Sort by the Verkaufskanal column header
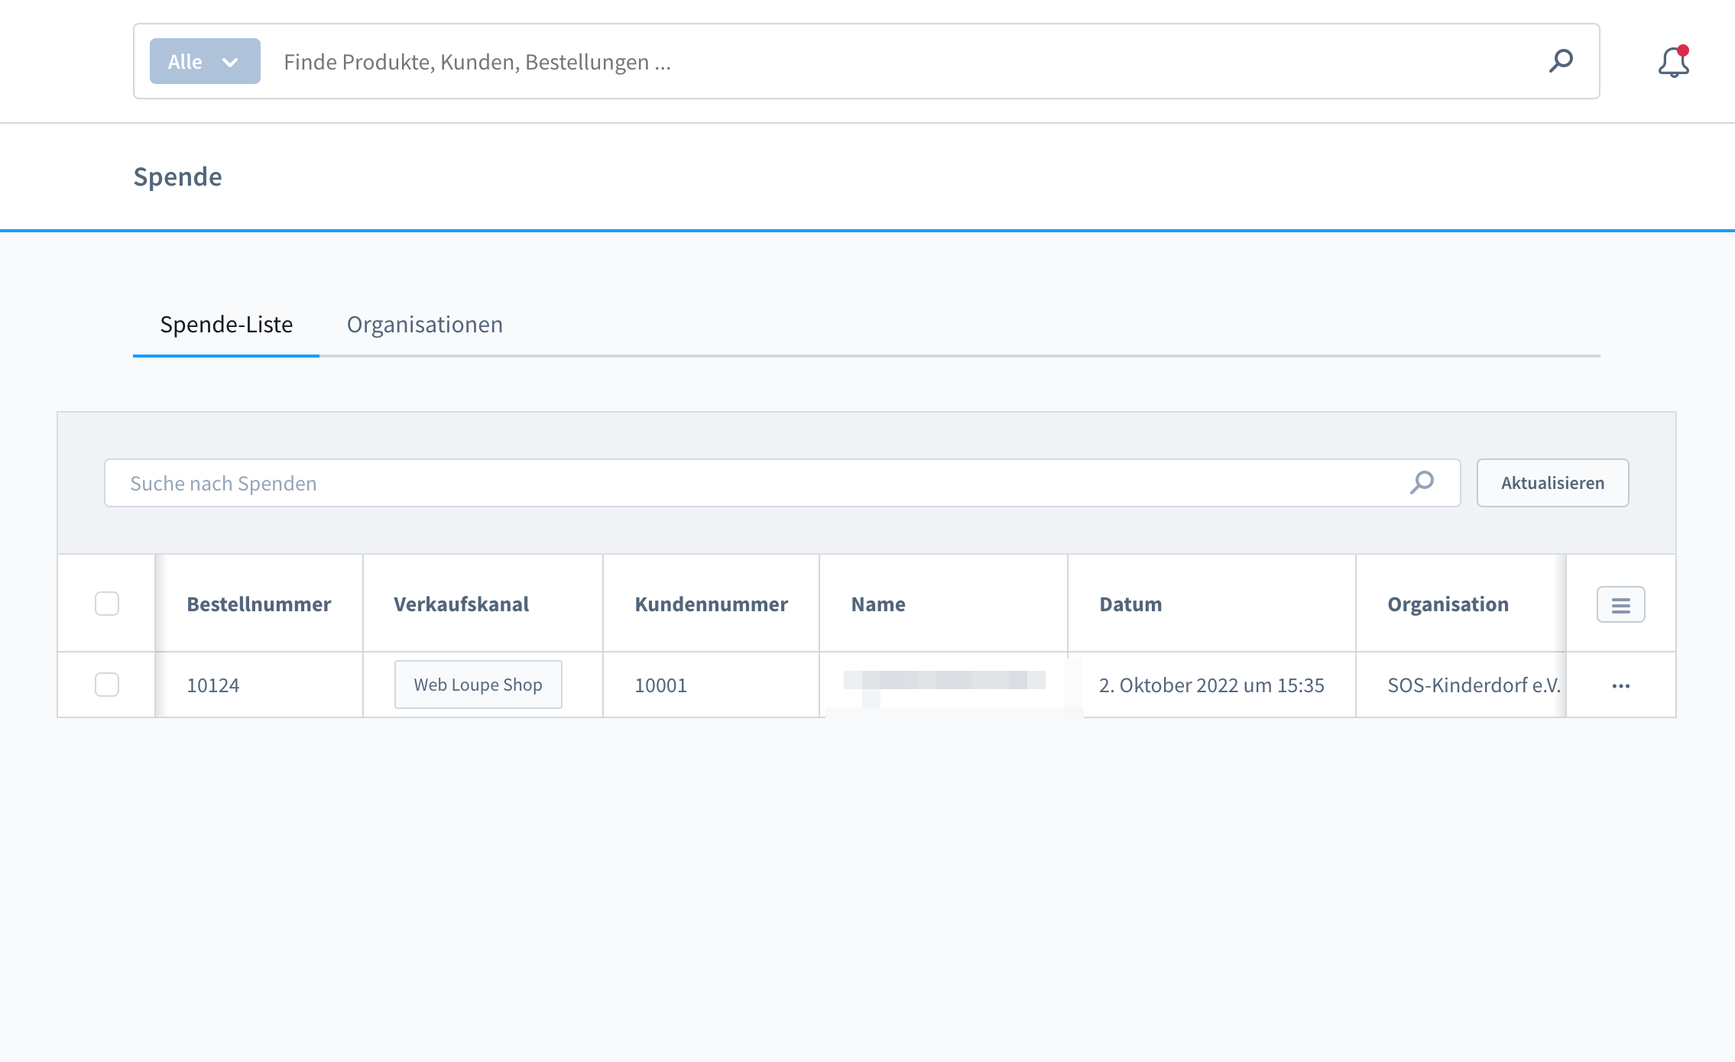The width and height of the screenshot is (1735, 1062). [x=483, y=604]
